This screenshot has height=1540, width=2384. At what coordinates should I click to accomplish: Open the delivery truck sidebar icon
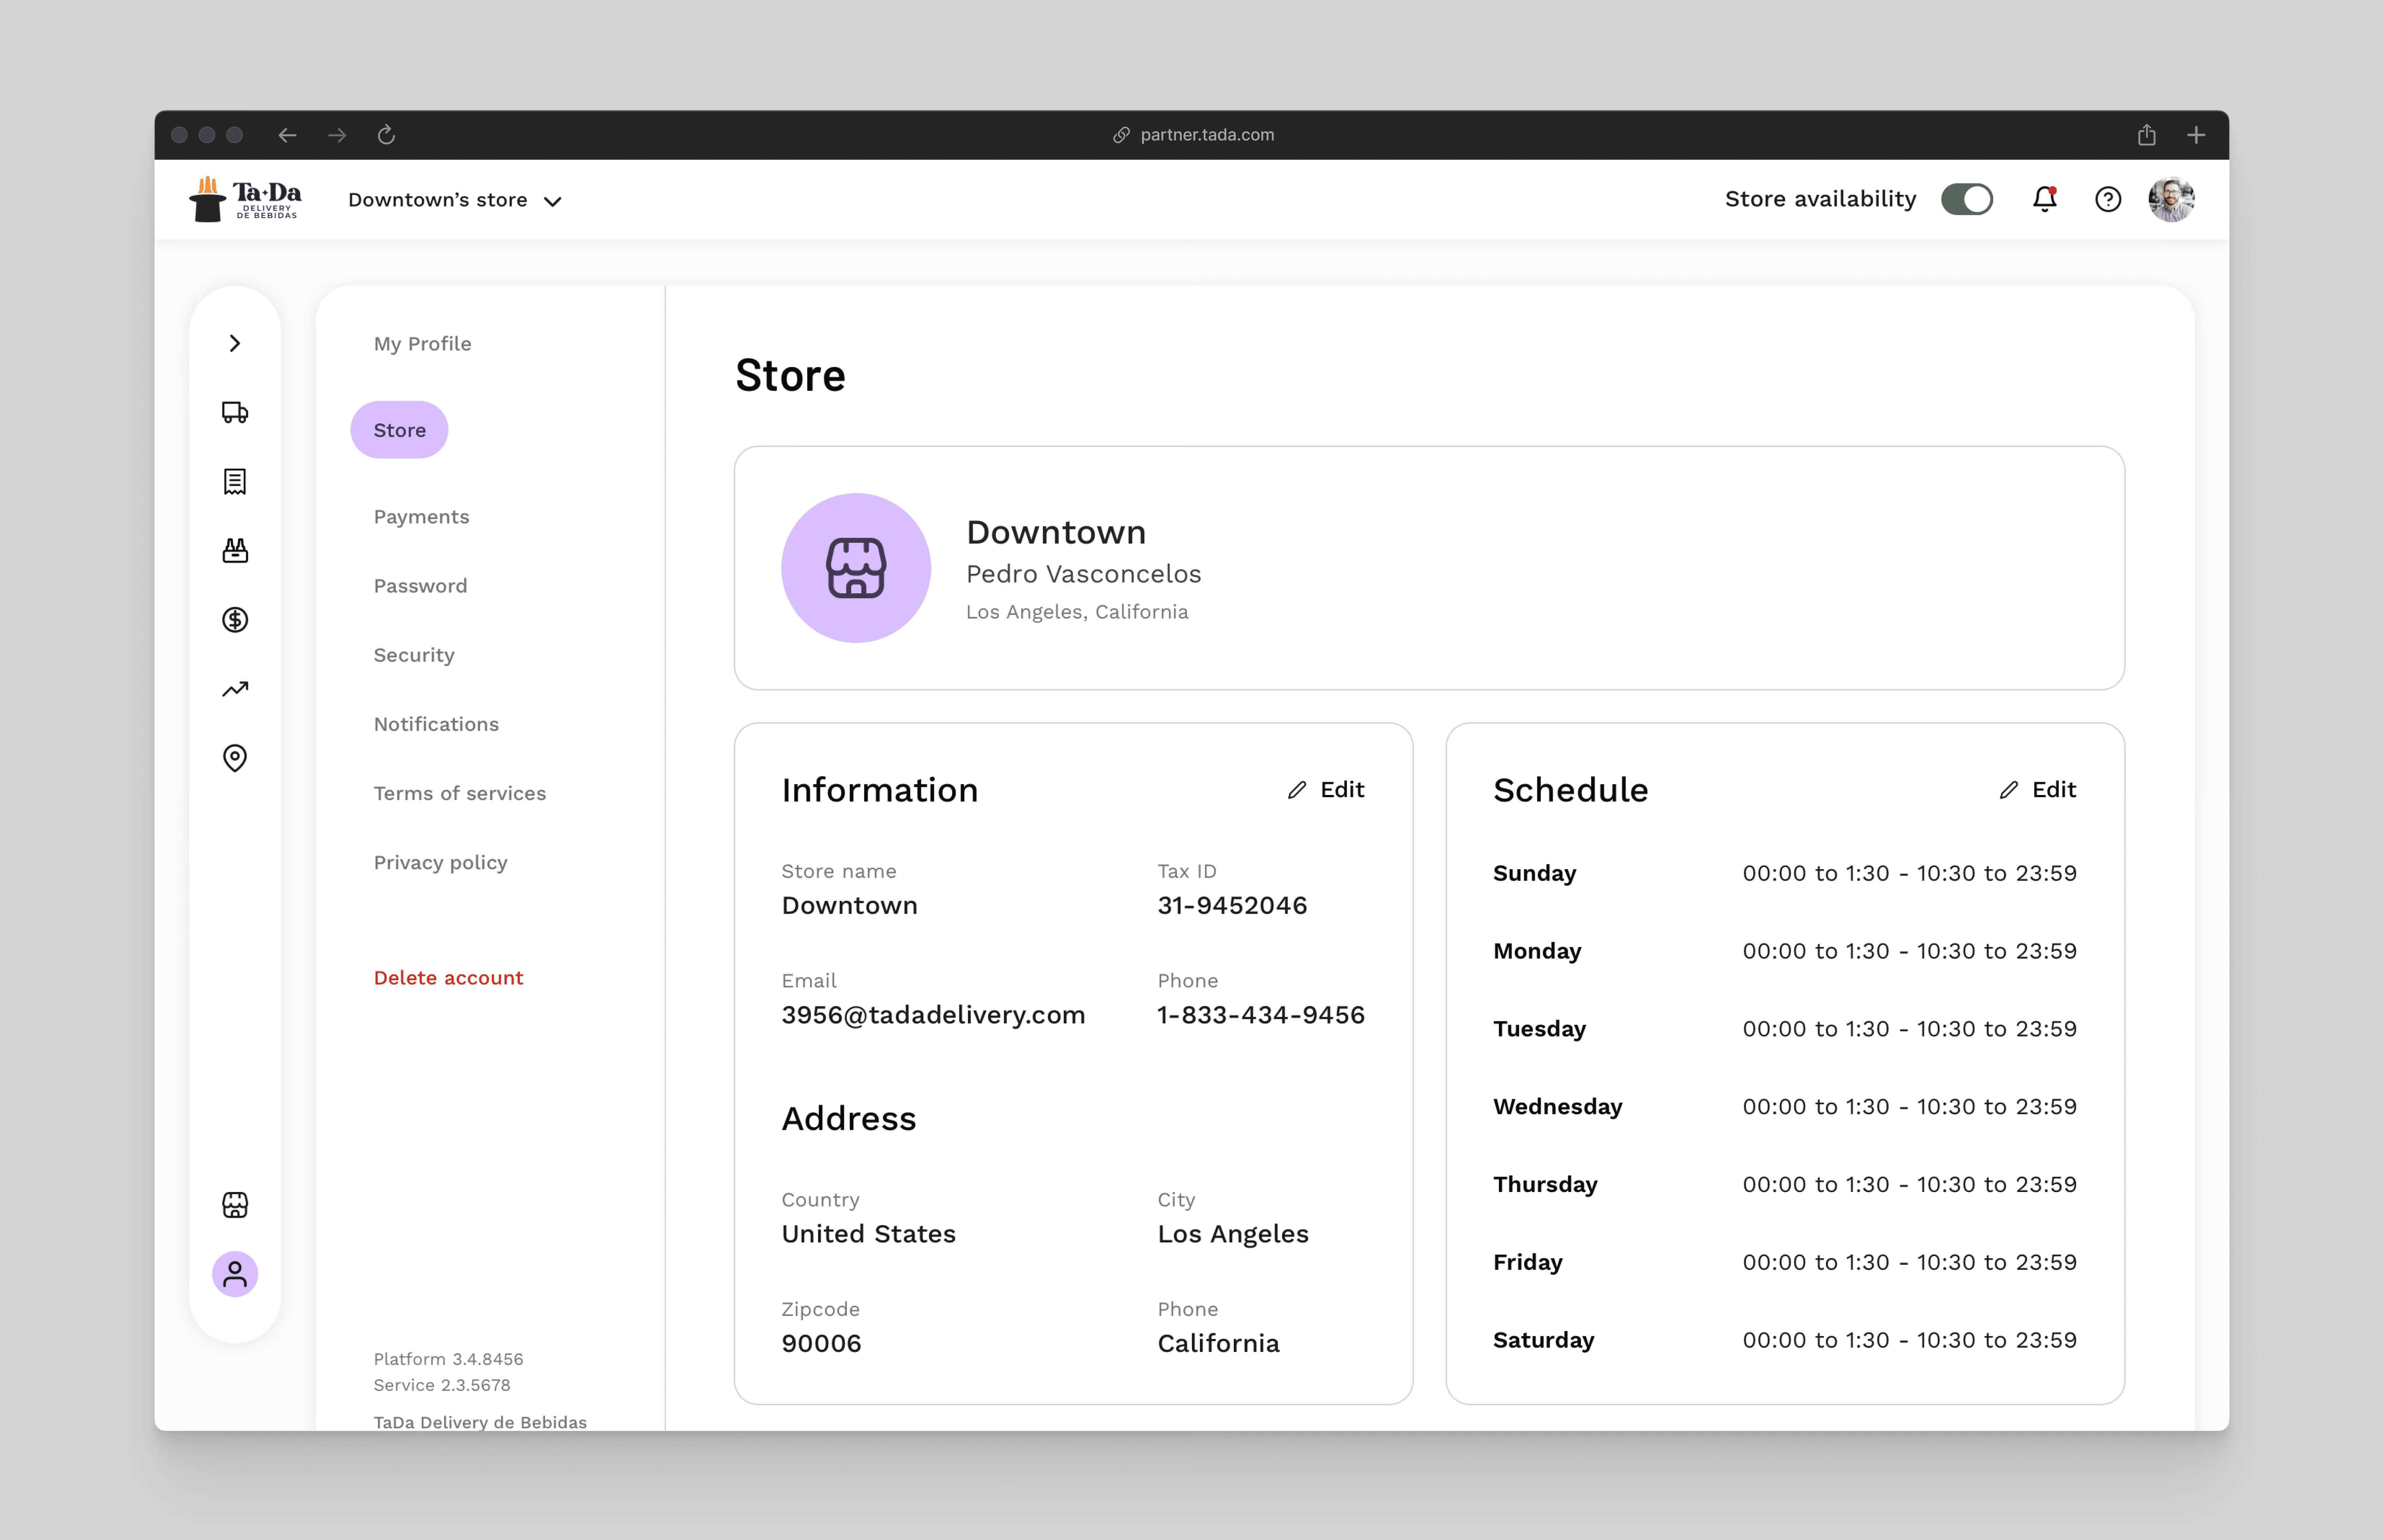click(x=235, y=412)
